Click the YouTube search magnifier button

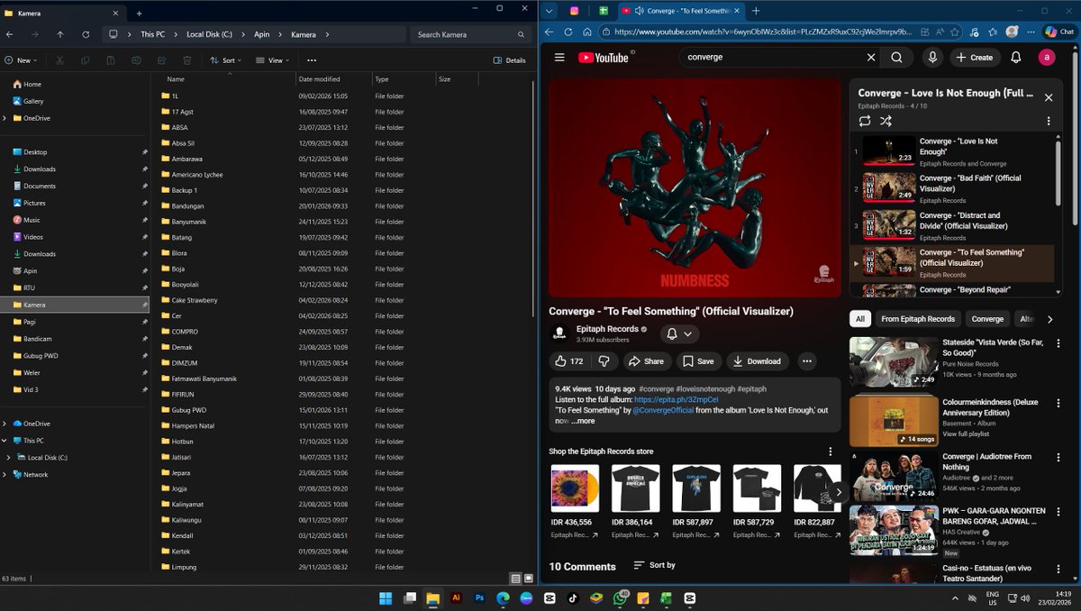pos(896,57)
